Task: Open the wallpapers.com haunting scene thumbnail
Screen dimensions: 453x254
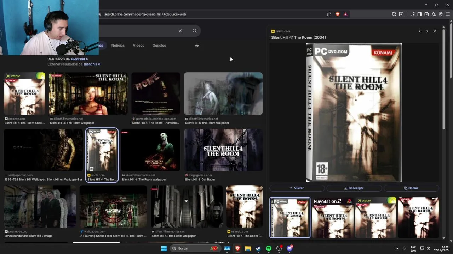Action: [x=113, y=206]
